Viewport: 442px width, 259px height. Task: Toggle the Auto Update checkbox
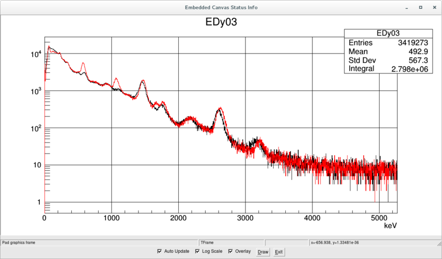click(159, 251)
